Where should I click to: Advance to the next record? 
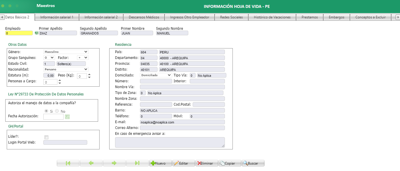point(114,163)
